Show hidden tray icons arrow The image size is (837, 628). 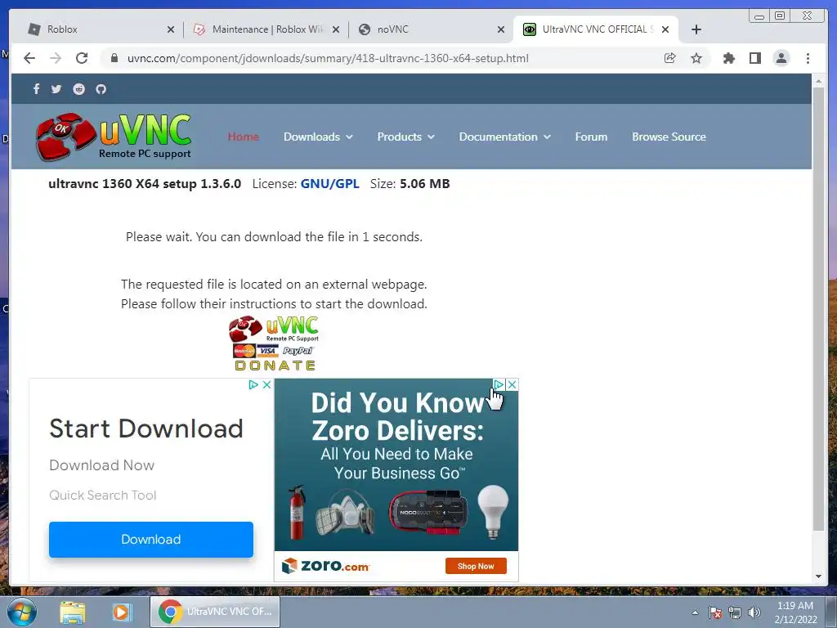point(695,612)
